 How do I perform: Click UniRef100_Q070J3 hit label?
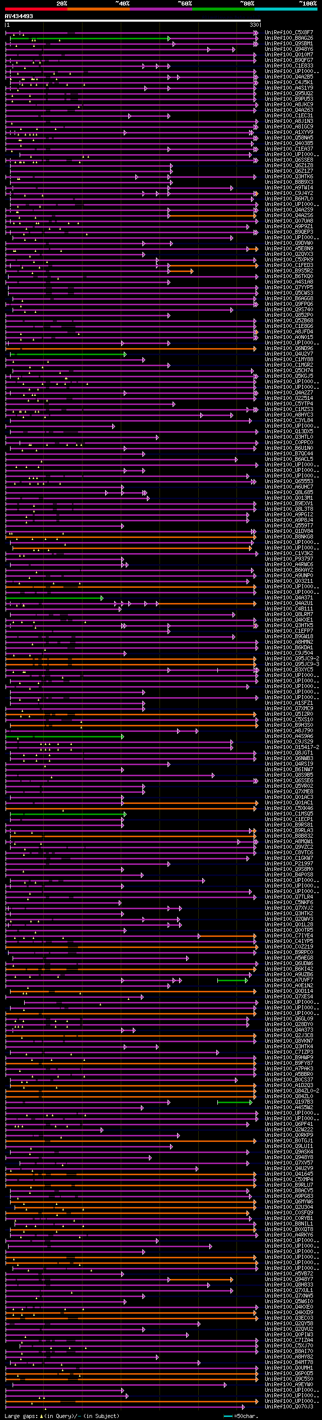(289, 1406)
